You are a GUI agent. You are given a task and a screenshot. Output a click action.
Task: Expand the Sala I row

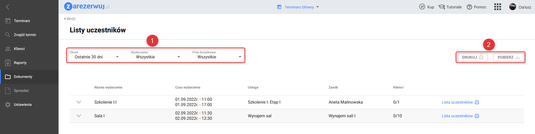[x=79, y=116]
